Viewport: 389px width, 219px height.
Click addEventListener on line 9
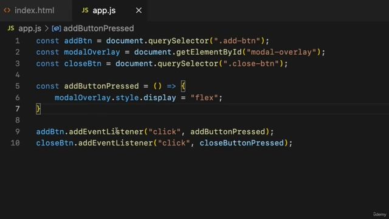click(x=106, y=131)
